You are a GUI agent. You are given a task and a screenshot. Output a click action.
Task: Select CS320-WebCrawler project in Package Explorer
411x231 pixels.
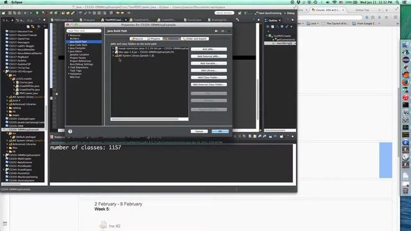[x=20, y=158]
